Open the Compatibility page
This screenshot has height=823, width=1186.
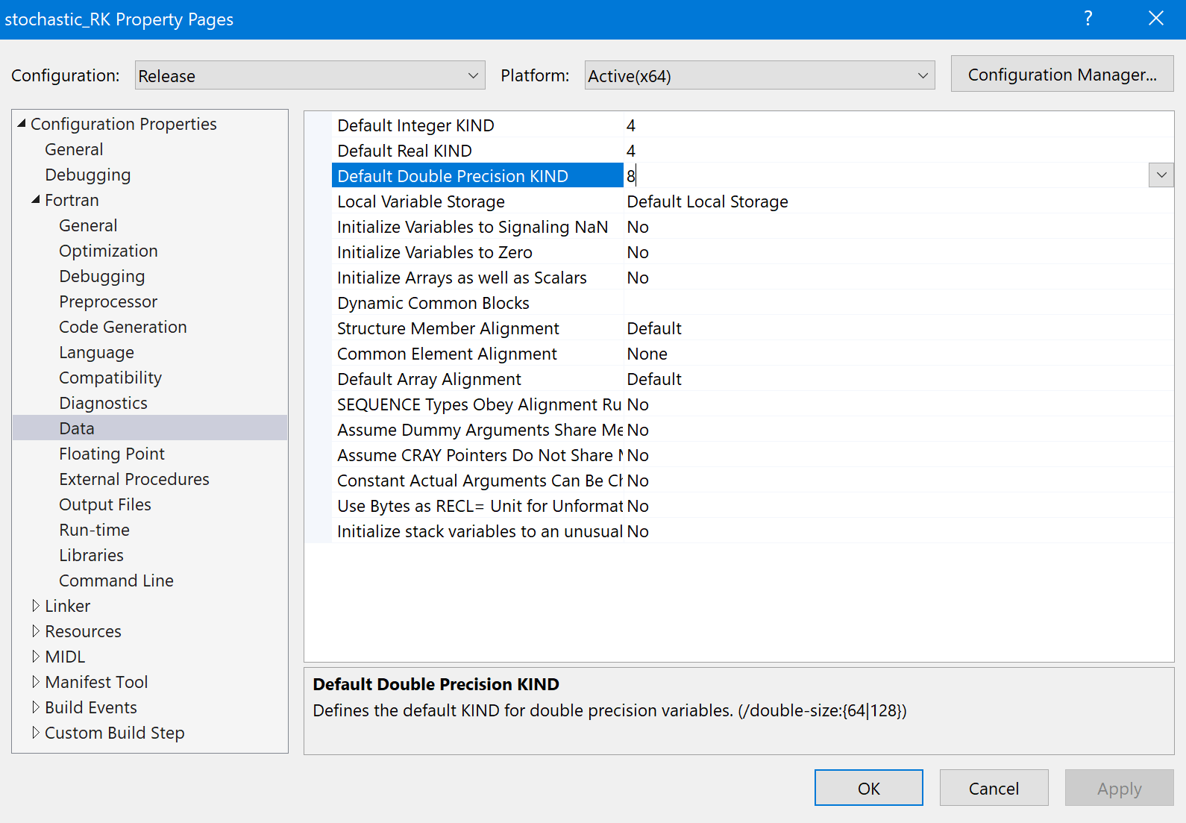tap(110, 378)
